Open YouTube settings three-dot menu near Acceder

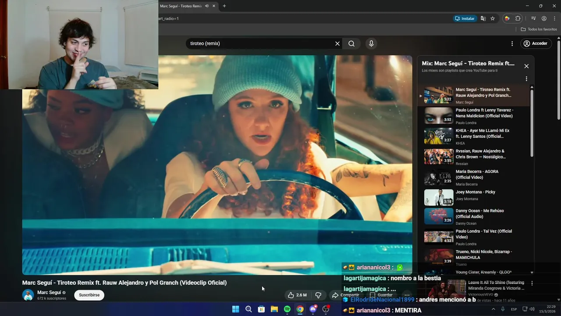(512, 43)
